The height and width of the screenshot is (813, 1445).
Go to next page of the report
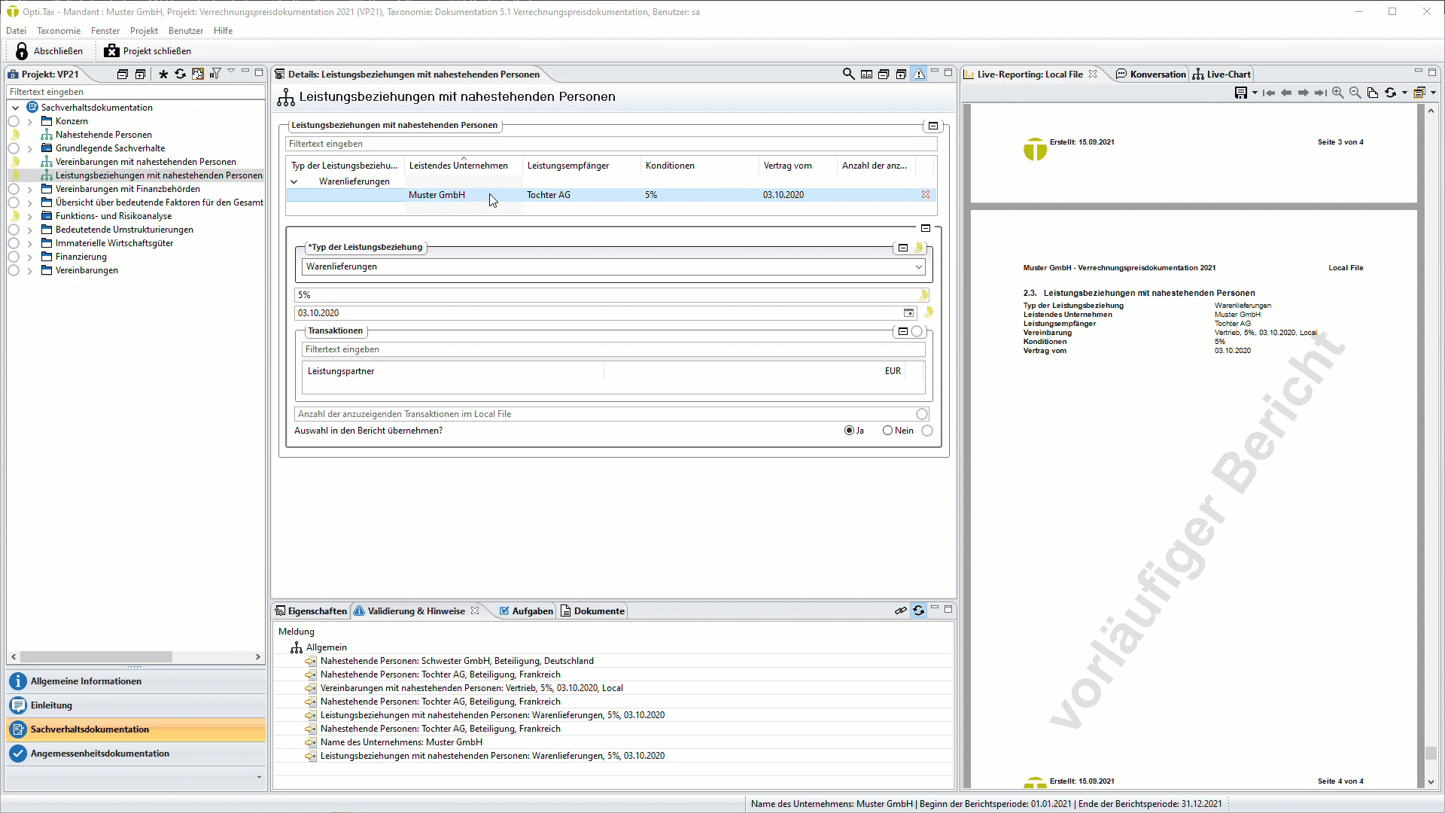coord(1304,93)
